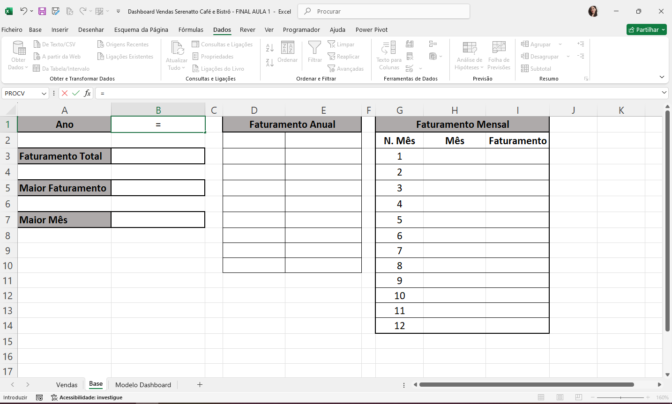Open Origens Recentes
Screen dimensions: 672x404
[x=123, y=44]
